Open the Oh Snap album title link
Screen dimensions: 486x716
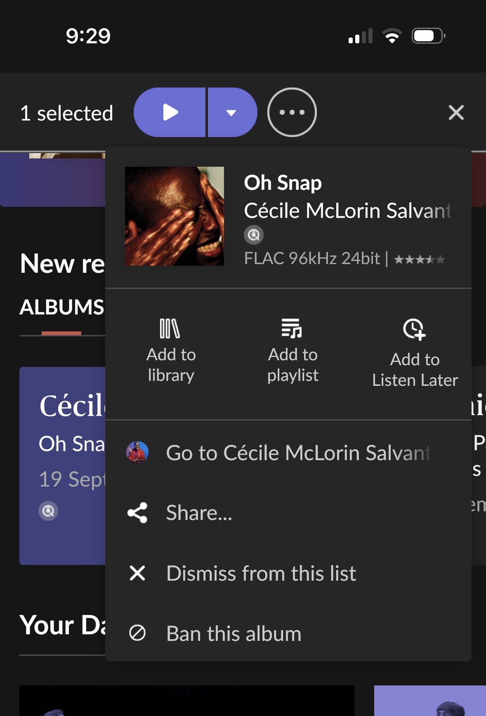point(283,183)
